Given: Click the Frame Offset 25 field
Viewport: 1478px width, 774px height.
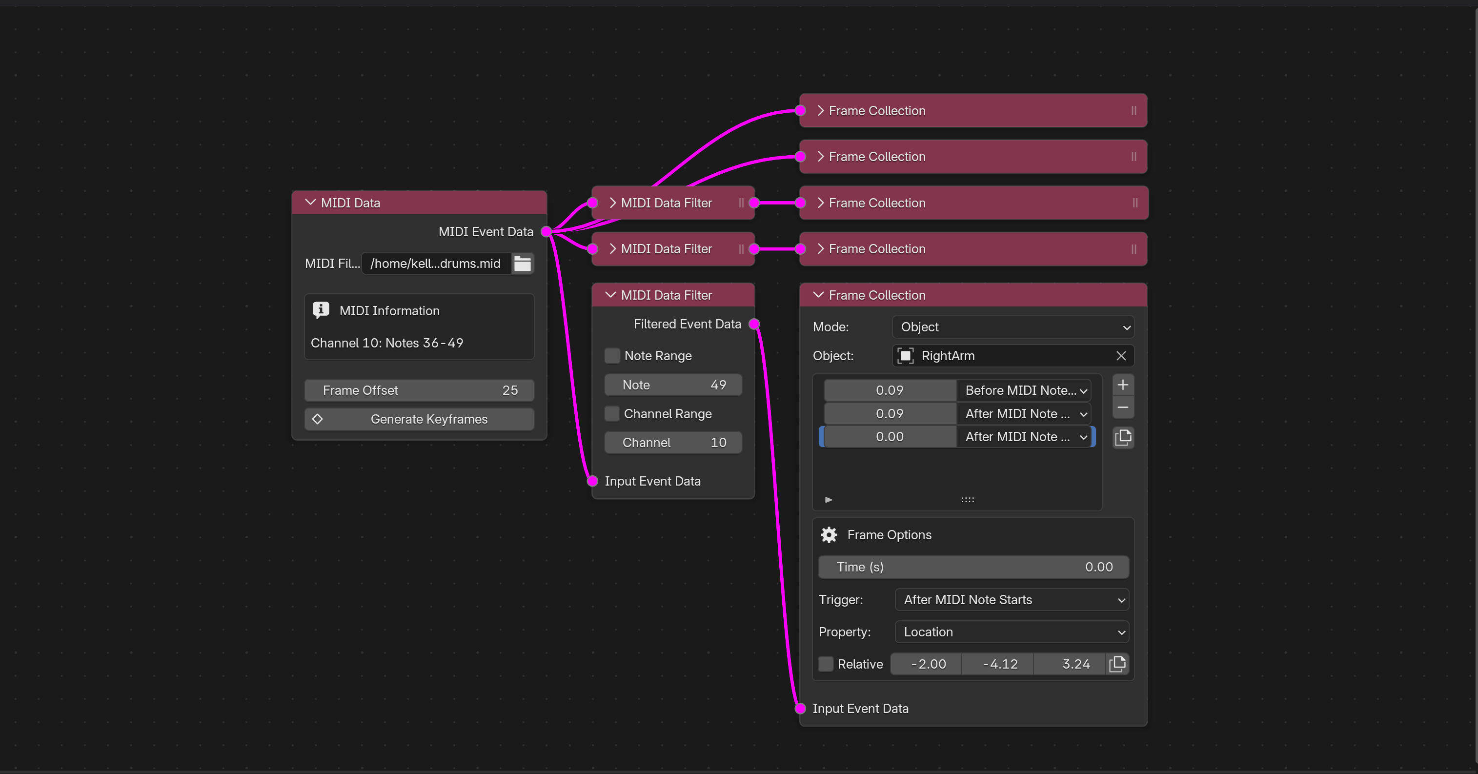Looking at the screenshot, I should 419,390.
